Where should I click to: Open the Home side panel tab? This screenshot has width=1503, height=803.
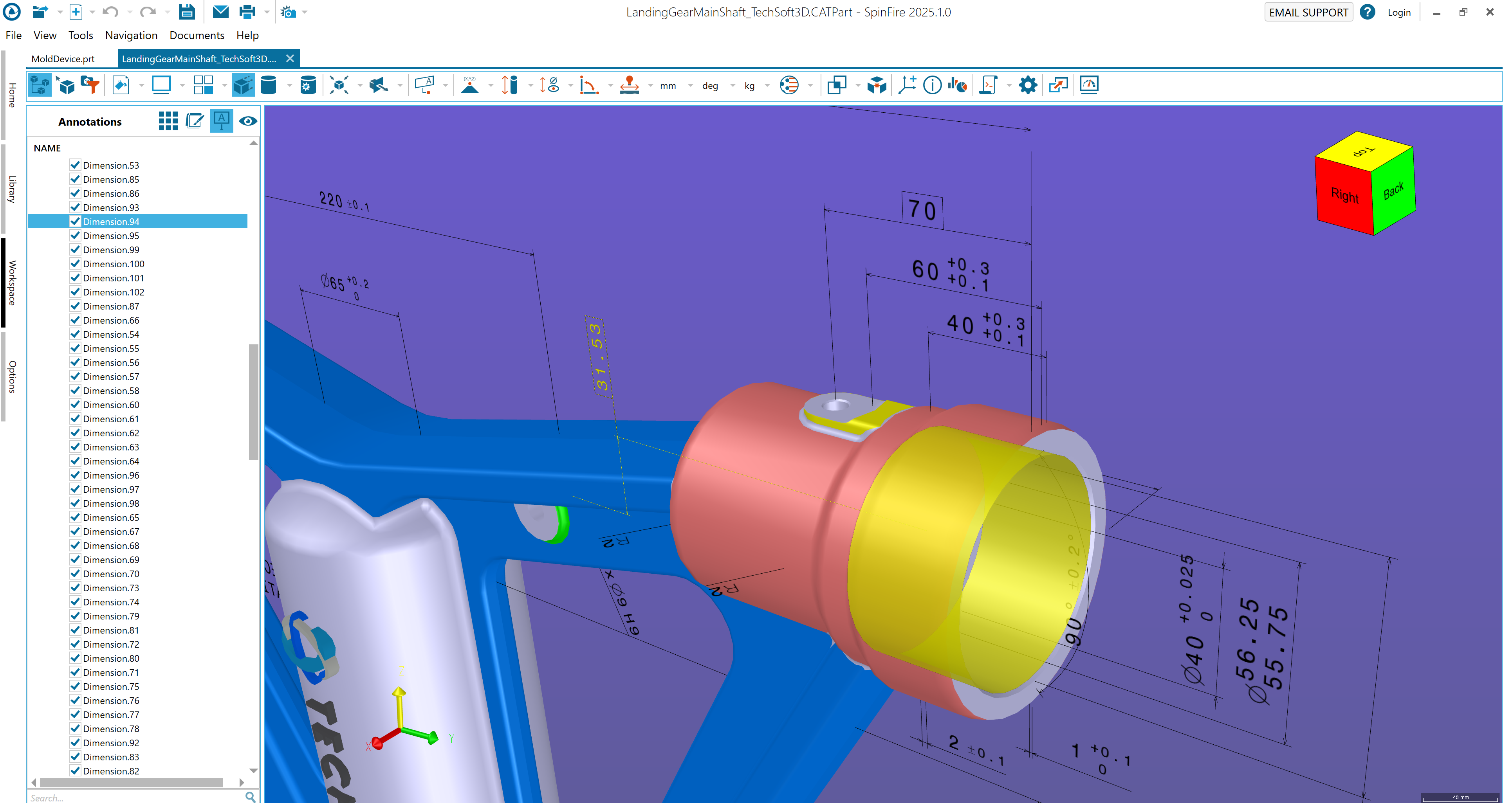pyautogui.click(x=12, y=95)
